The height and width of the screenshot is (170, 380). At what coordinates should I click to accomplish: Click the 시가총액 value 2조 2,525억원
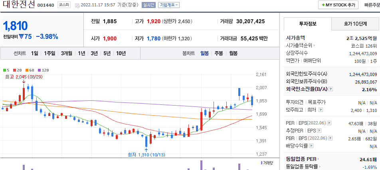[x=362, y=38]
